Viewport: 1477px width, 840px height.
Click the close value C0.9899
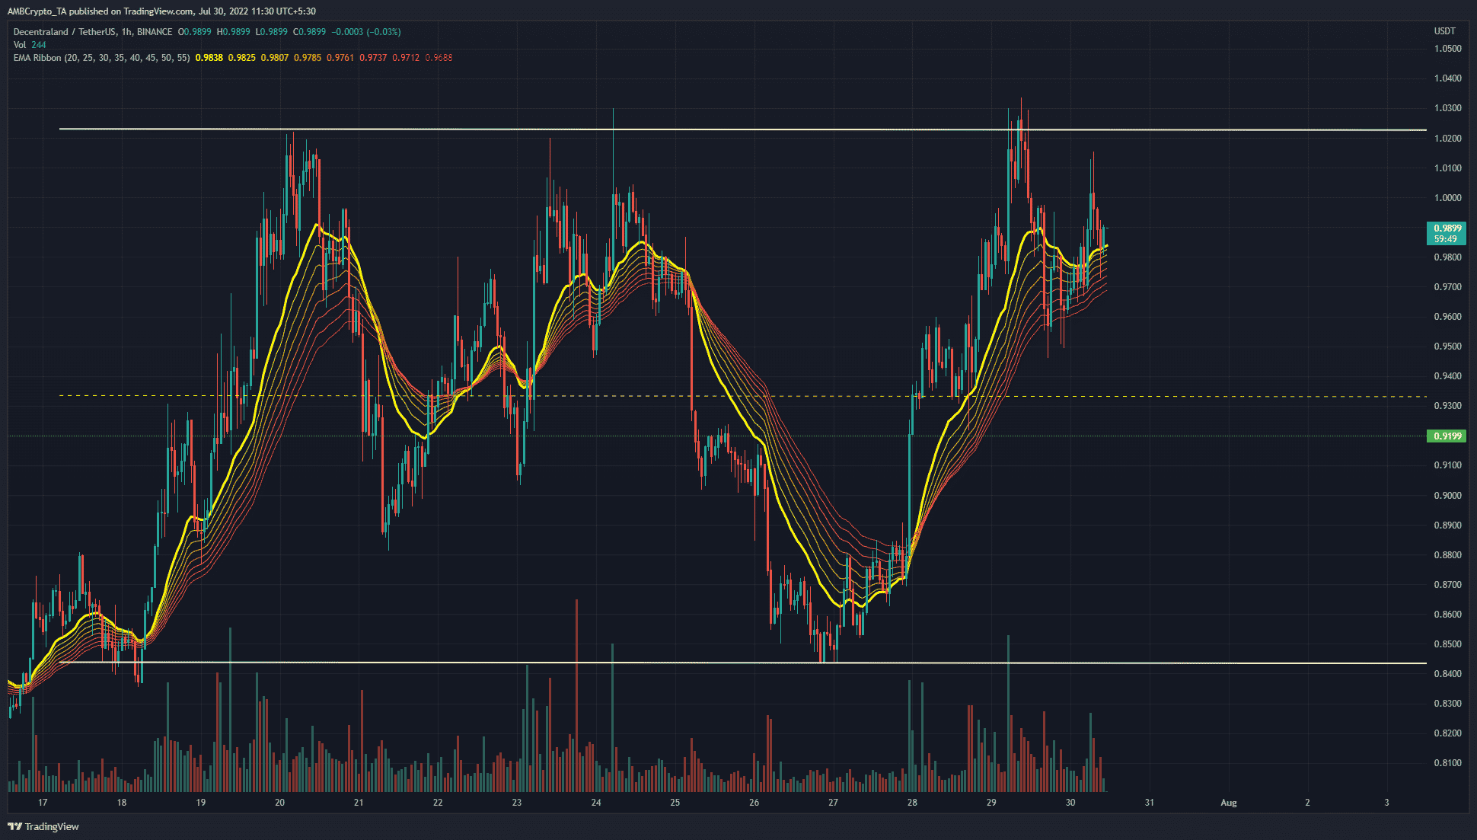point(310,32)
